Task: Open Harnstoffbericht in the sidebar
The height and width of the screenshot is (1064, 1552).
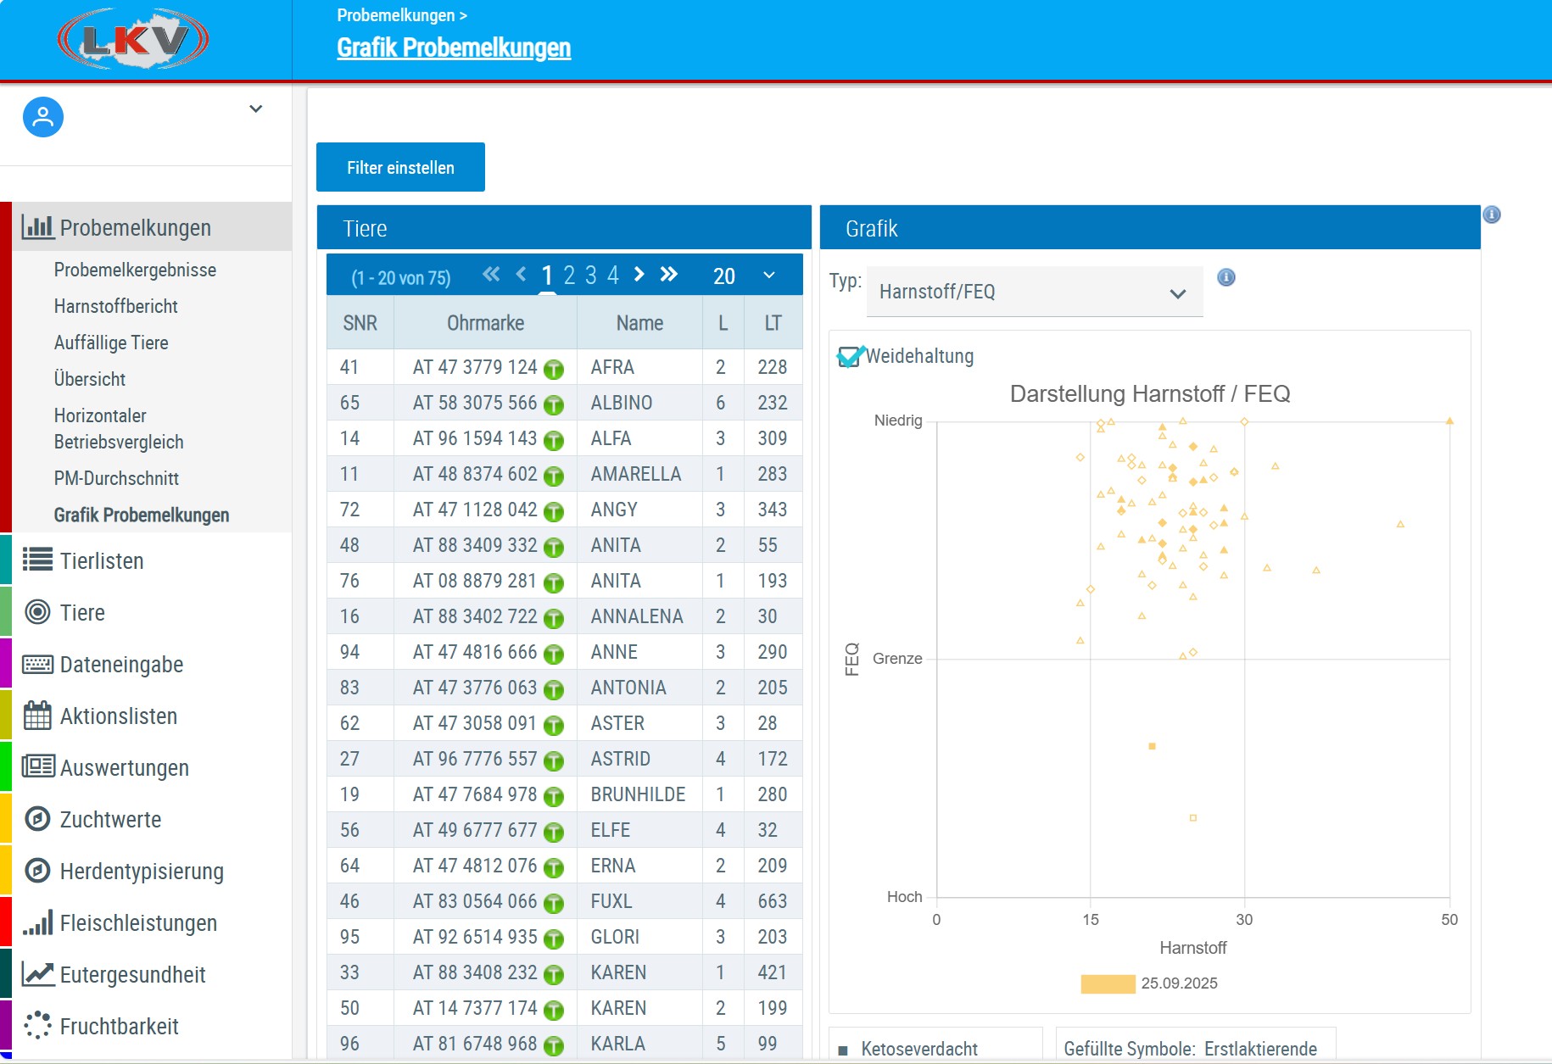Action: 115,306
